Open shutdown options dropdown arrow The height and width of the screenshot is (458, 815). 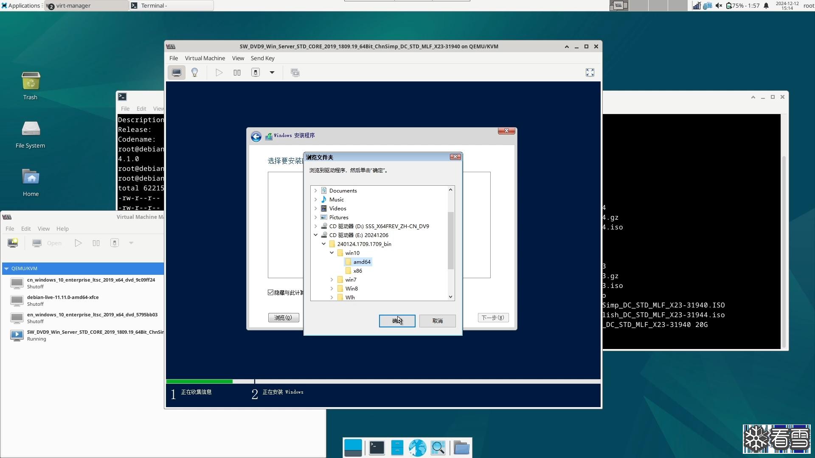tap(272, 73)
